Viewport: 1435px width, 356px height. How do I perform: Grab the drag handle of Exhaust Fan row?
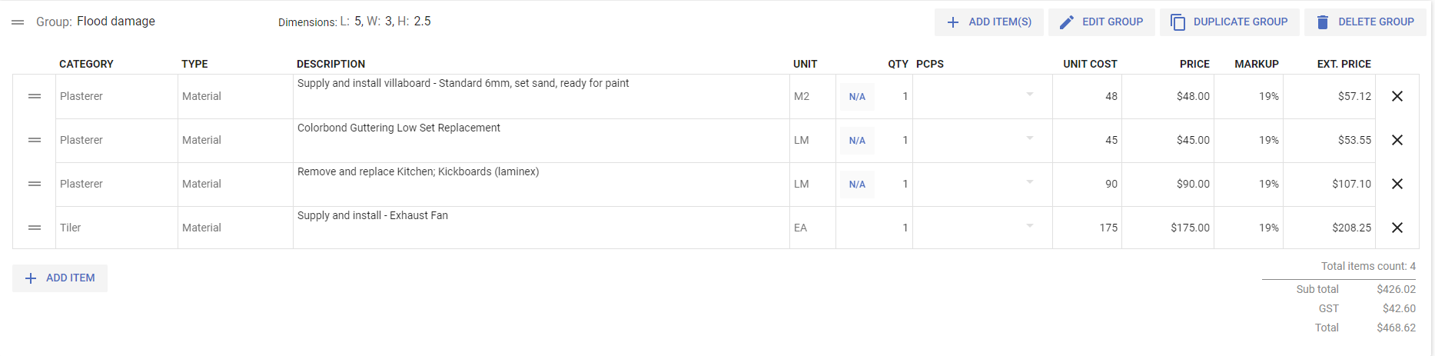(x=35, y=228)
